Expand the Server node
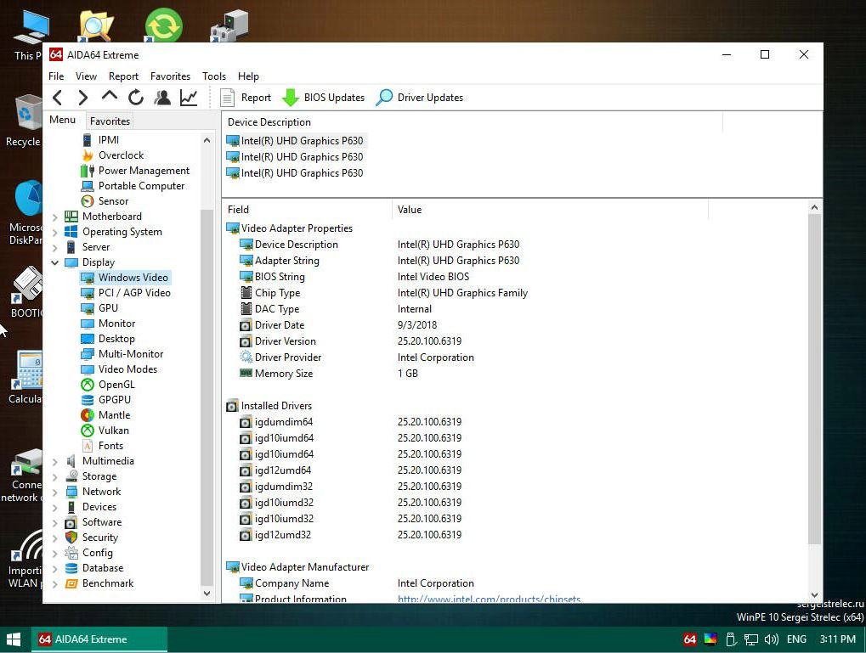866x653 pixels. pyautogui.click(x=54, y=247)
